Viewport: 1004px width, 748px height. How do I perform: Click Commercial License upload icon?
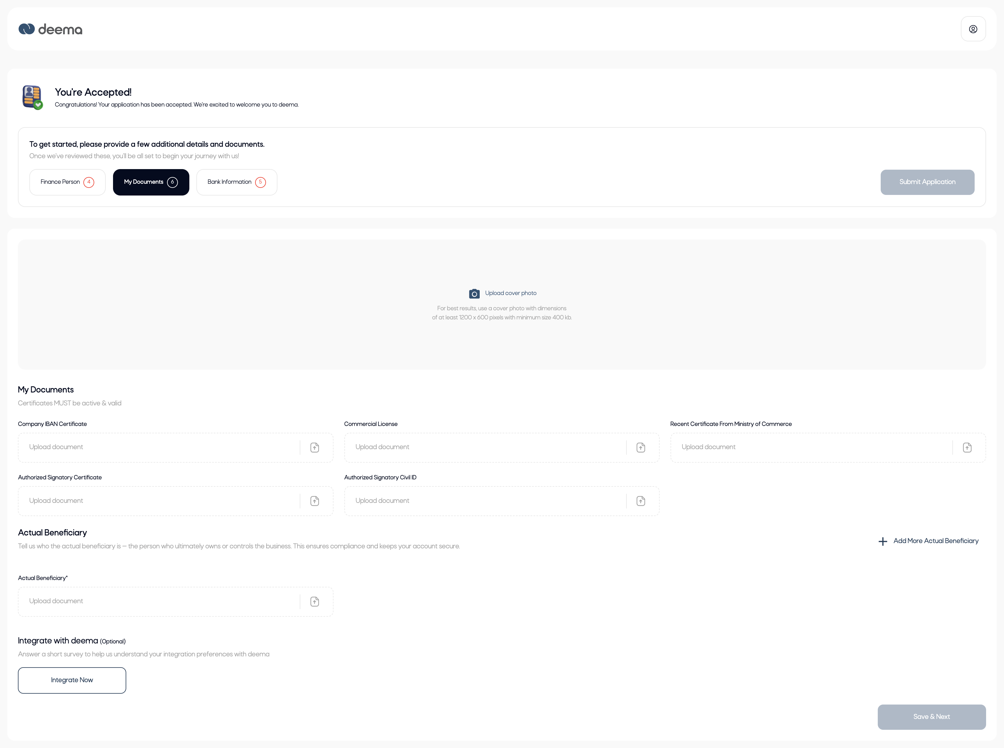[641, 447]
